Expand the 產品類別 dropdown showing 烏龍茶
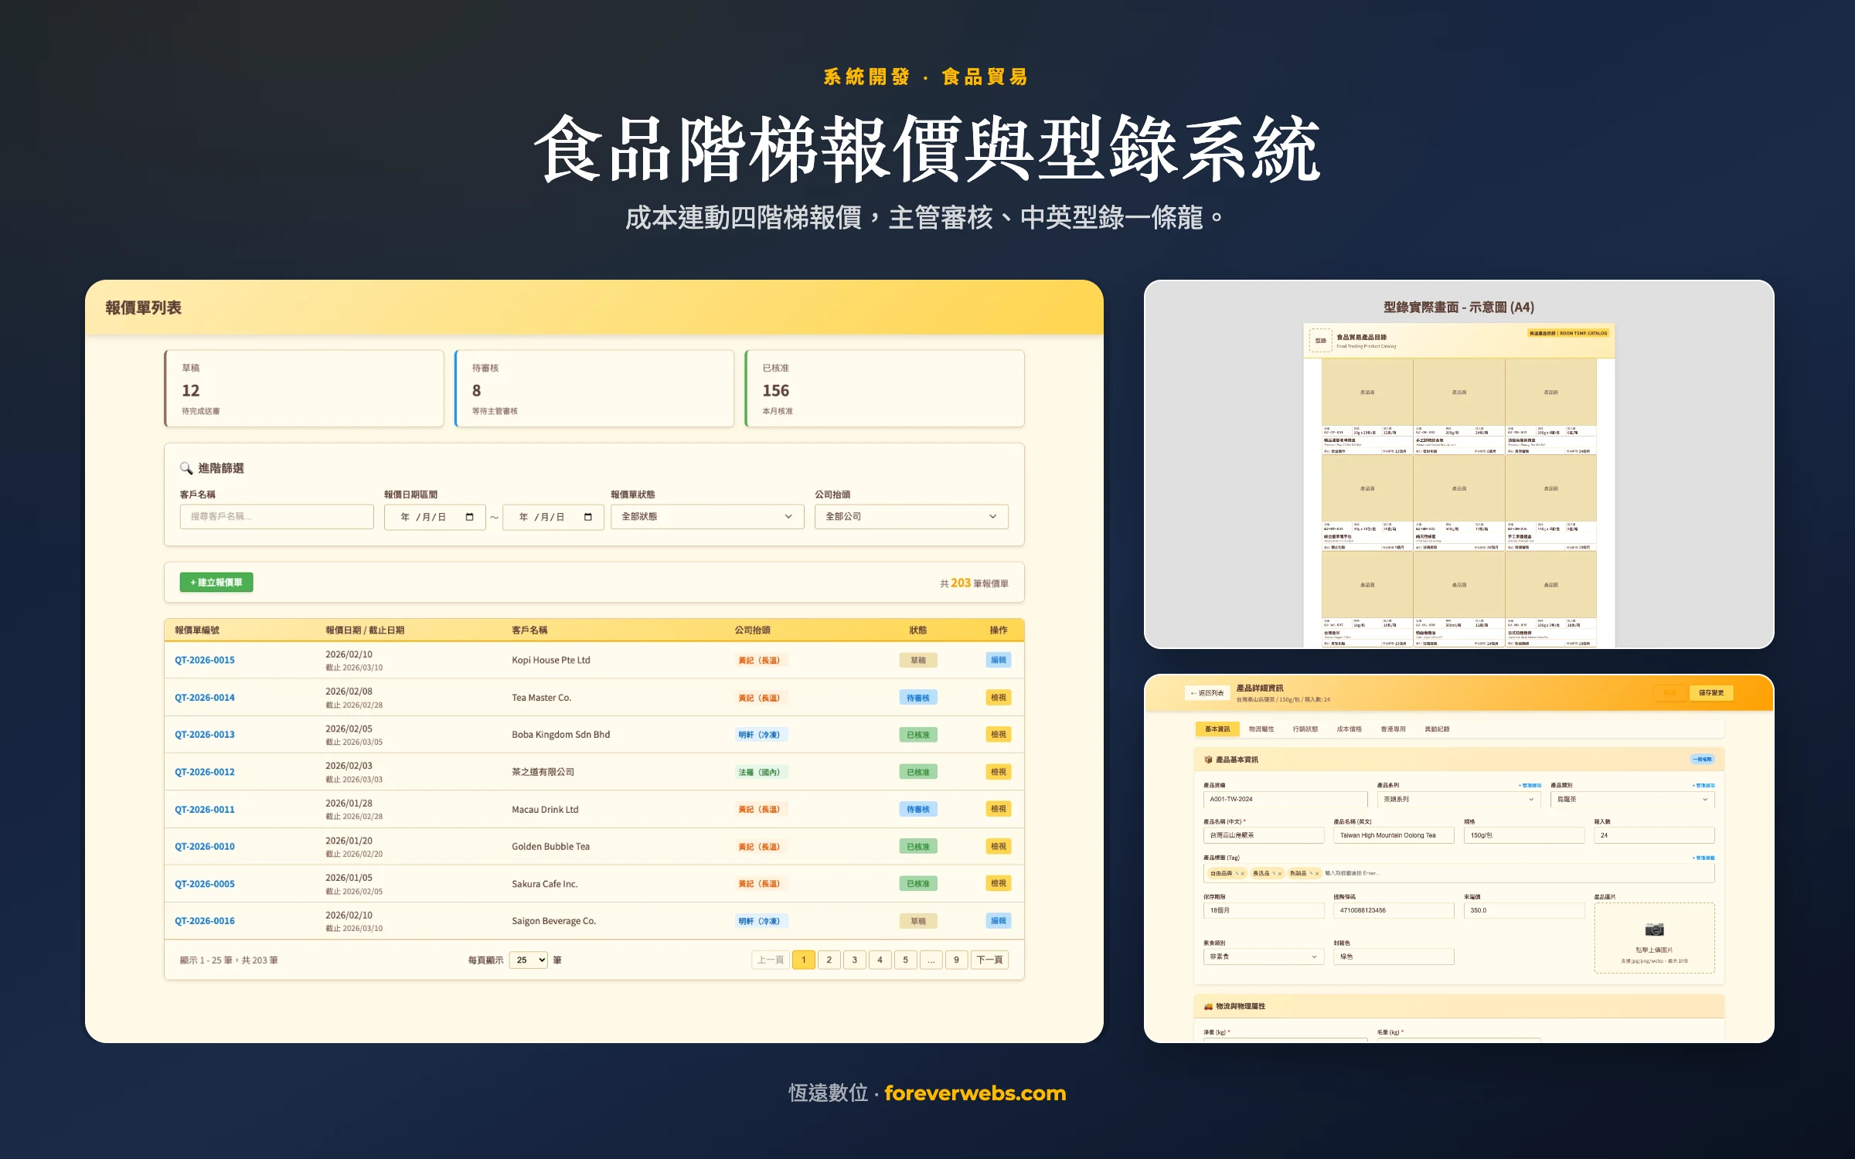This screenshot has height=1159, width=1855. click(x=1632, y=799)
